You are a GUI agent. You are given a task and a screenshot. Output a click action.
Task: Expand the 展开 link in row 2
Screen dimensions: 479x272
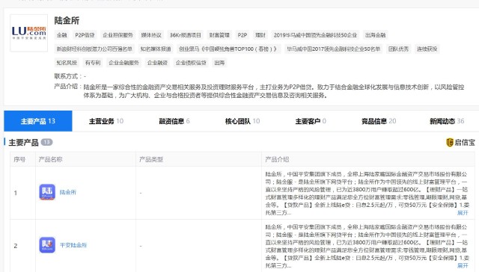coord(463,265)
